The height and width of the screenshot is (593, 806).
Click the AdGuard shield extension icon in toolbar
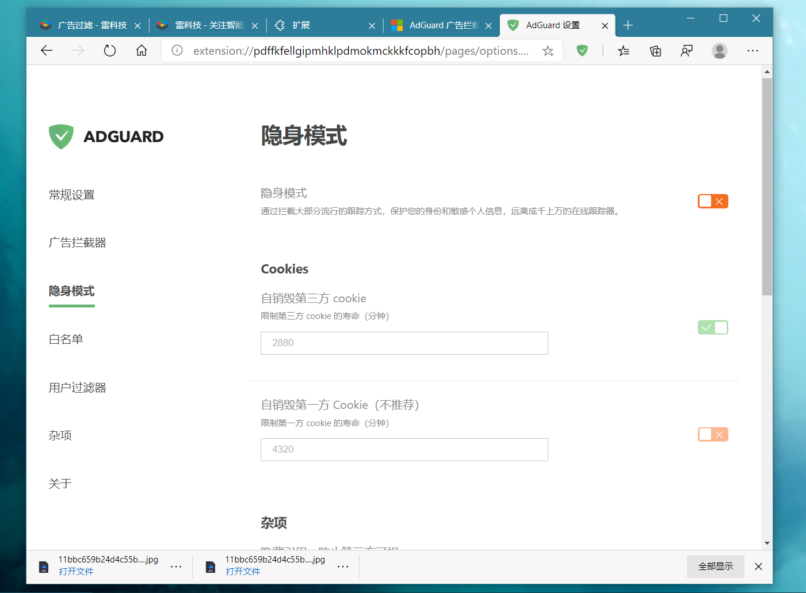point(582,51)
